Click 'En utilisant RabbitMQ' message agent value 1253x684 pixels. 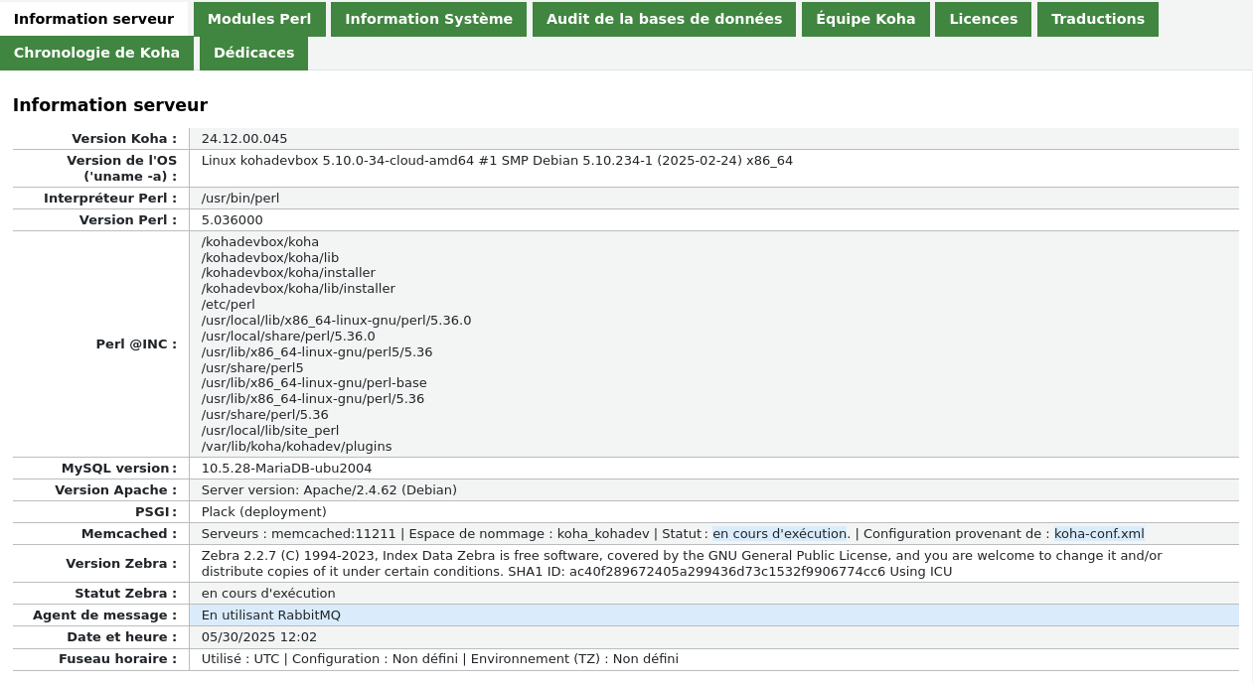(x=271, y=616)
